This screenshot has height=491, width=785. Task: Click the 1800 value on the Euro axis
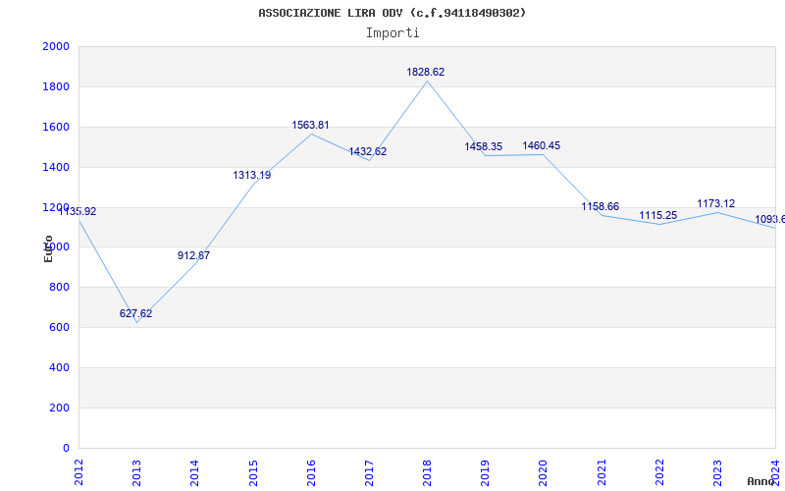click(x=56, y=86)
